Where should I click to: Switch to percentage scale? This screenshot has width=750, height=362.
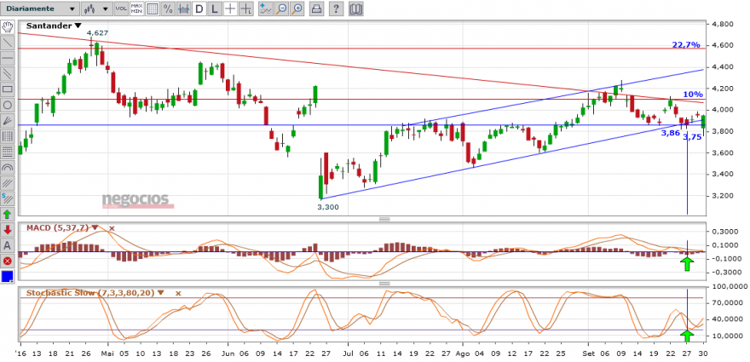pos(169,9)
